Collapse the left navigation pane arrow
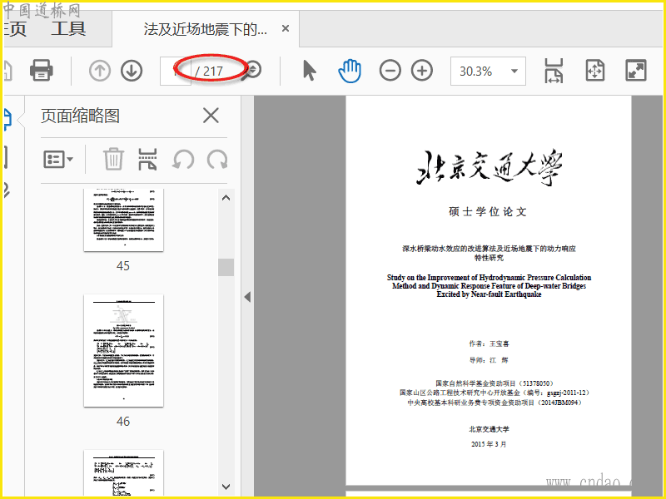The width and height of the screenshot is (666, 499). pos(247,297)
